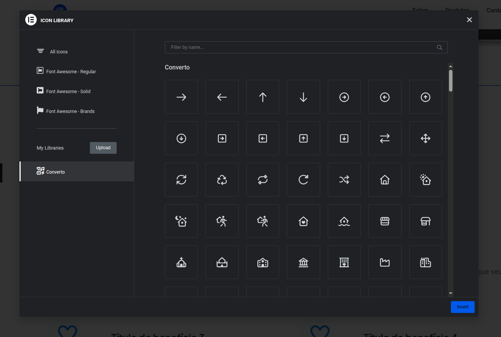Pick the loop repeat arrows icon

[x=263, y=179]
